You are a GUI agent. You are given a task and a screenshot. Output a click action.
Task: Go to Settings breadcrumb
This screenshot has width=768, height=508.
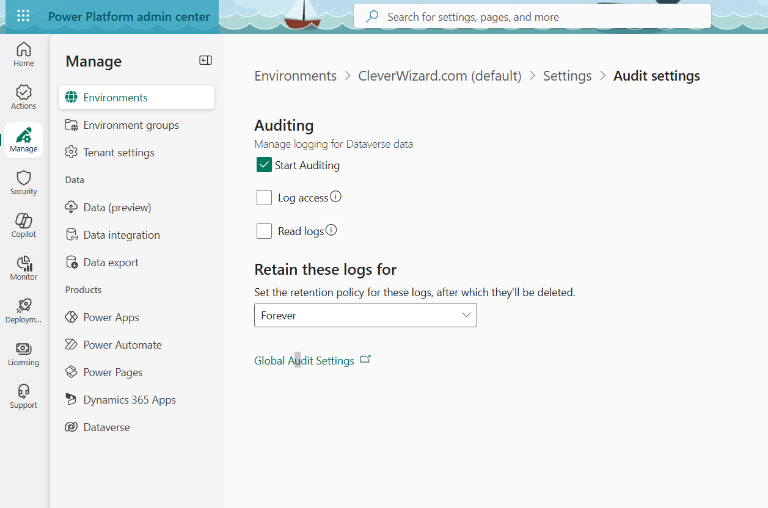tap(567, 76)
